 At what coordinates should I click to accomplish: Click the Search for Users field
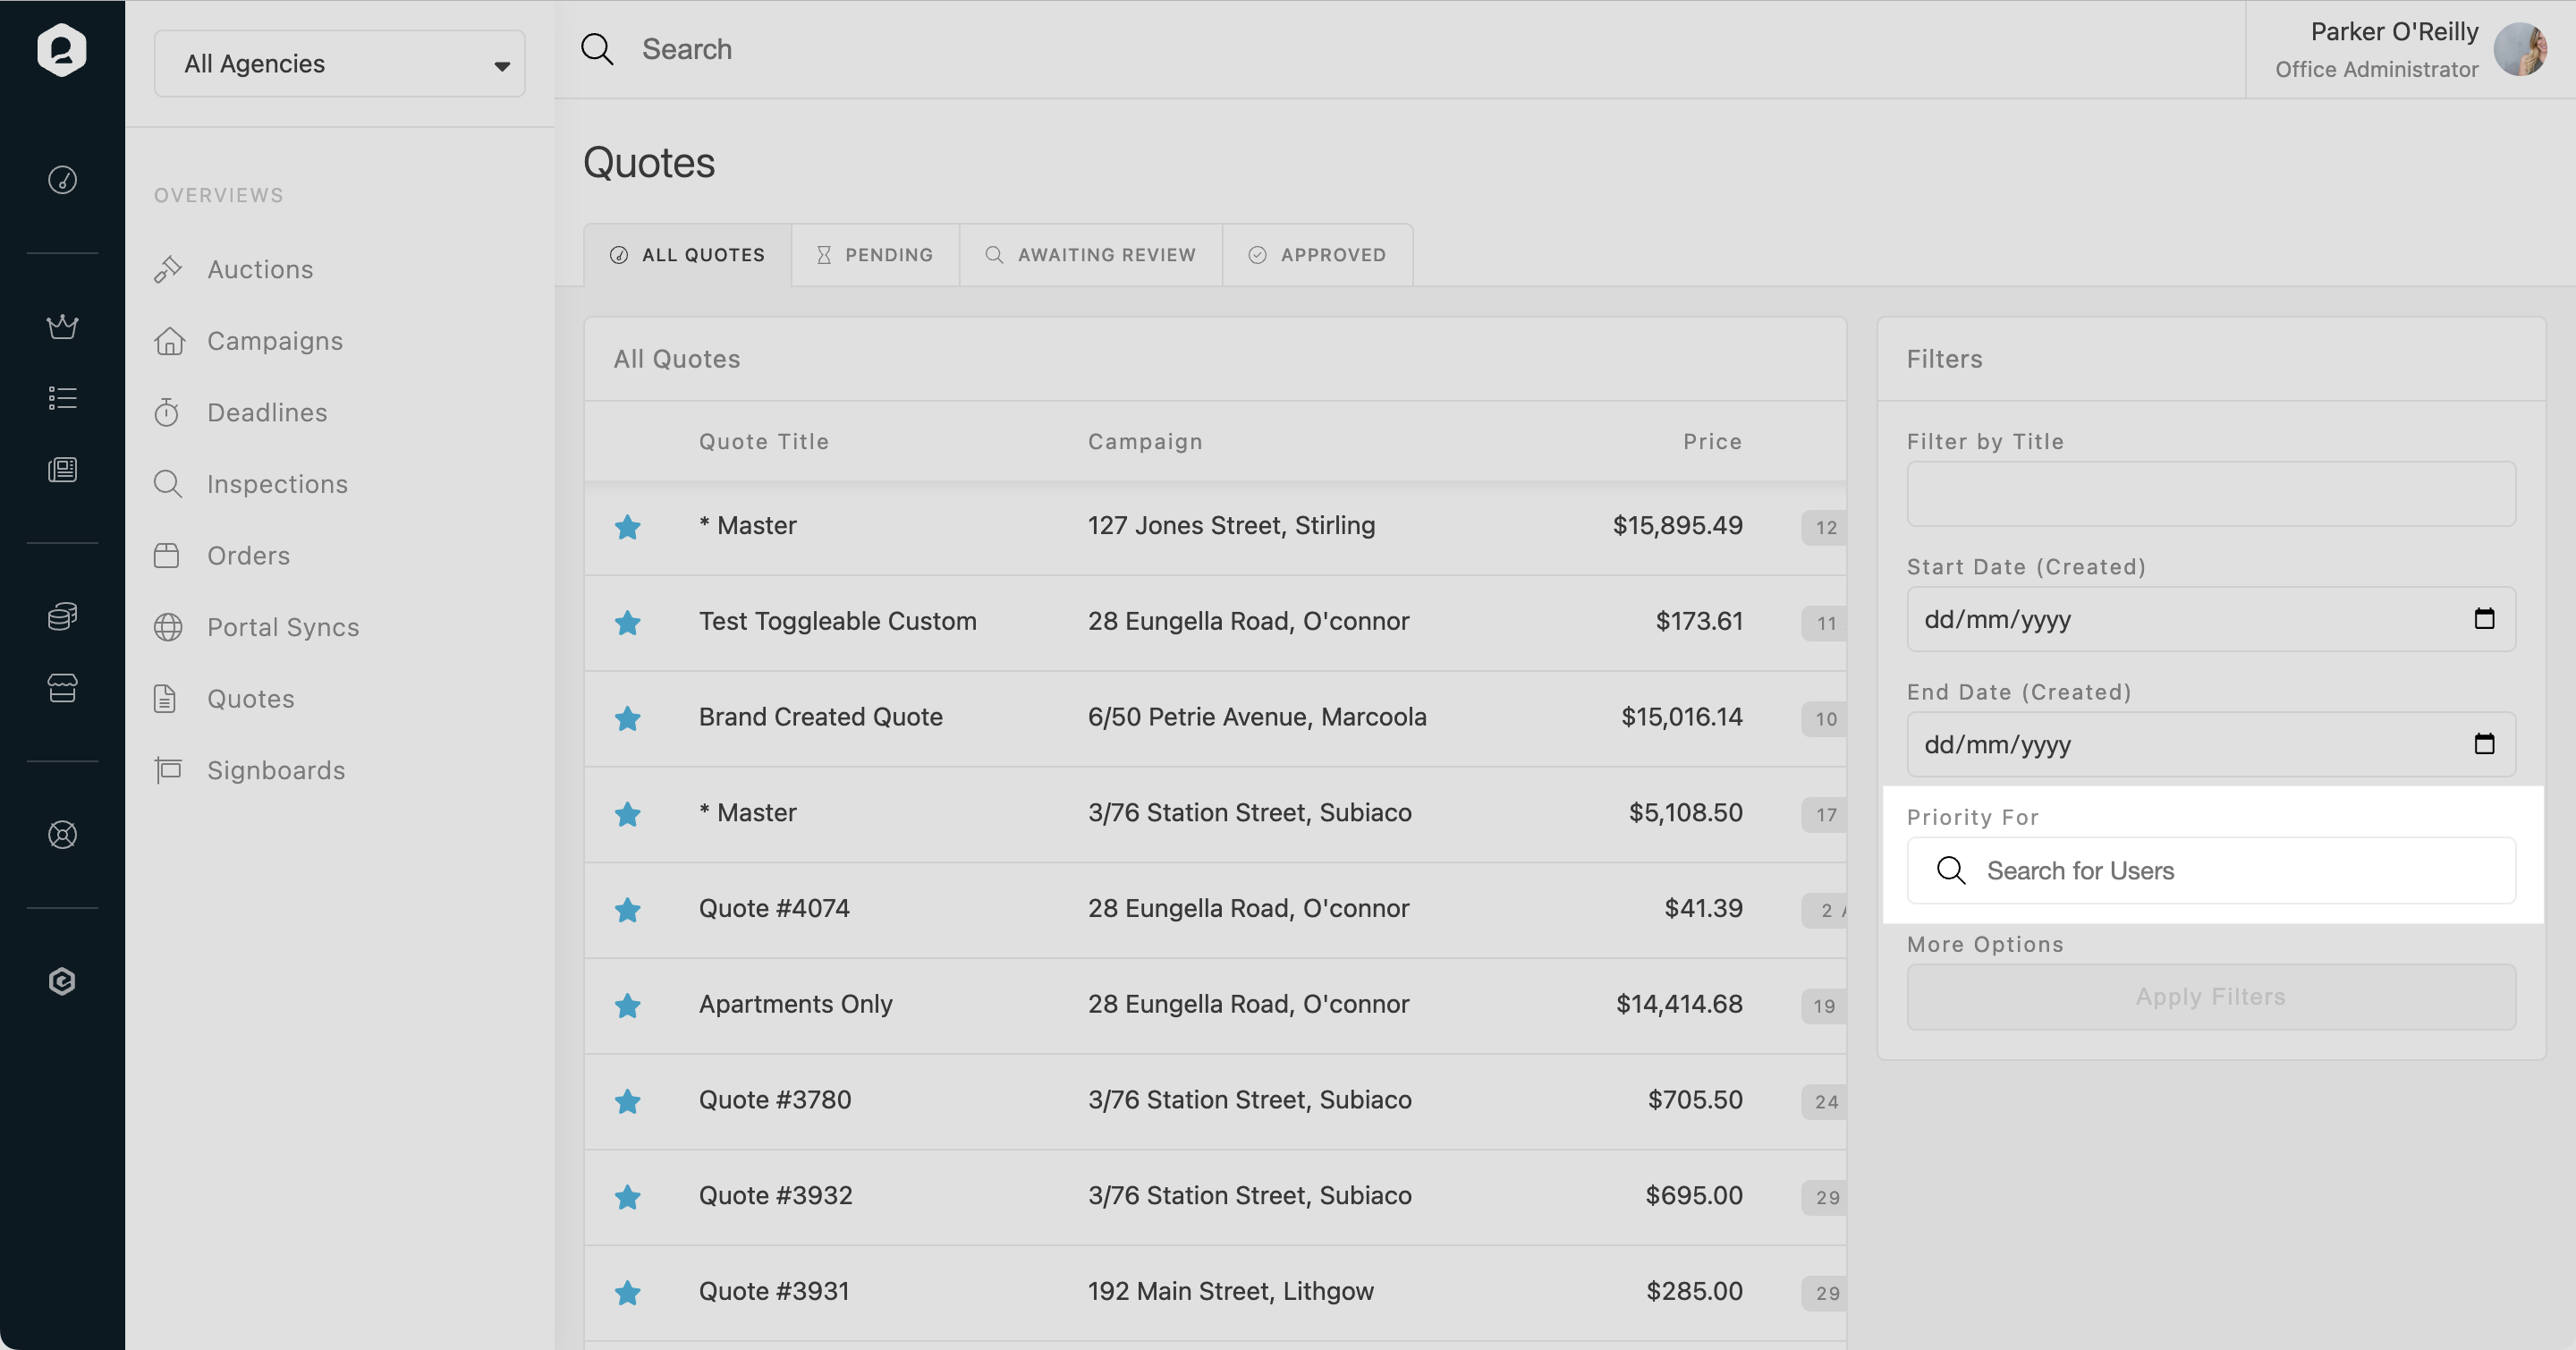point(2210,871)
